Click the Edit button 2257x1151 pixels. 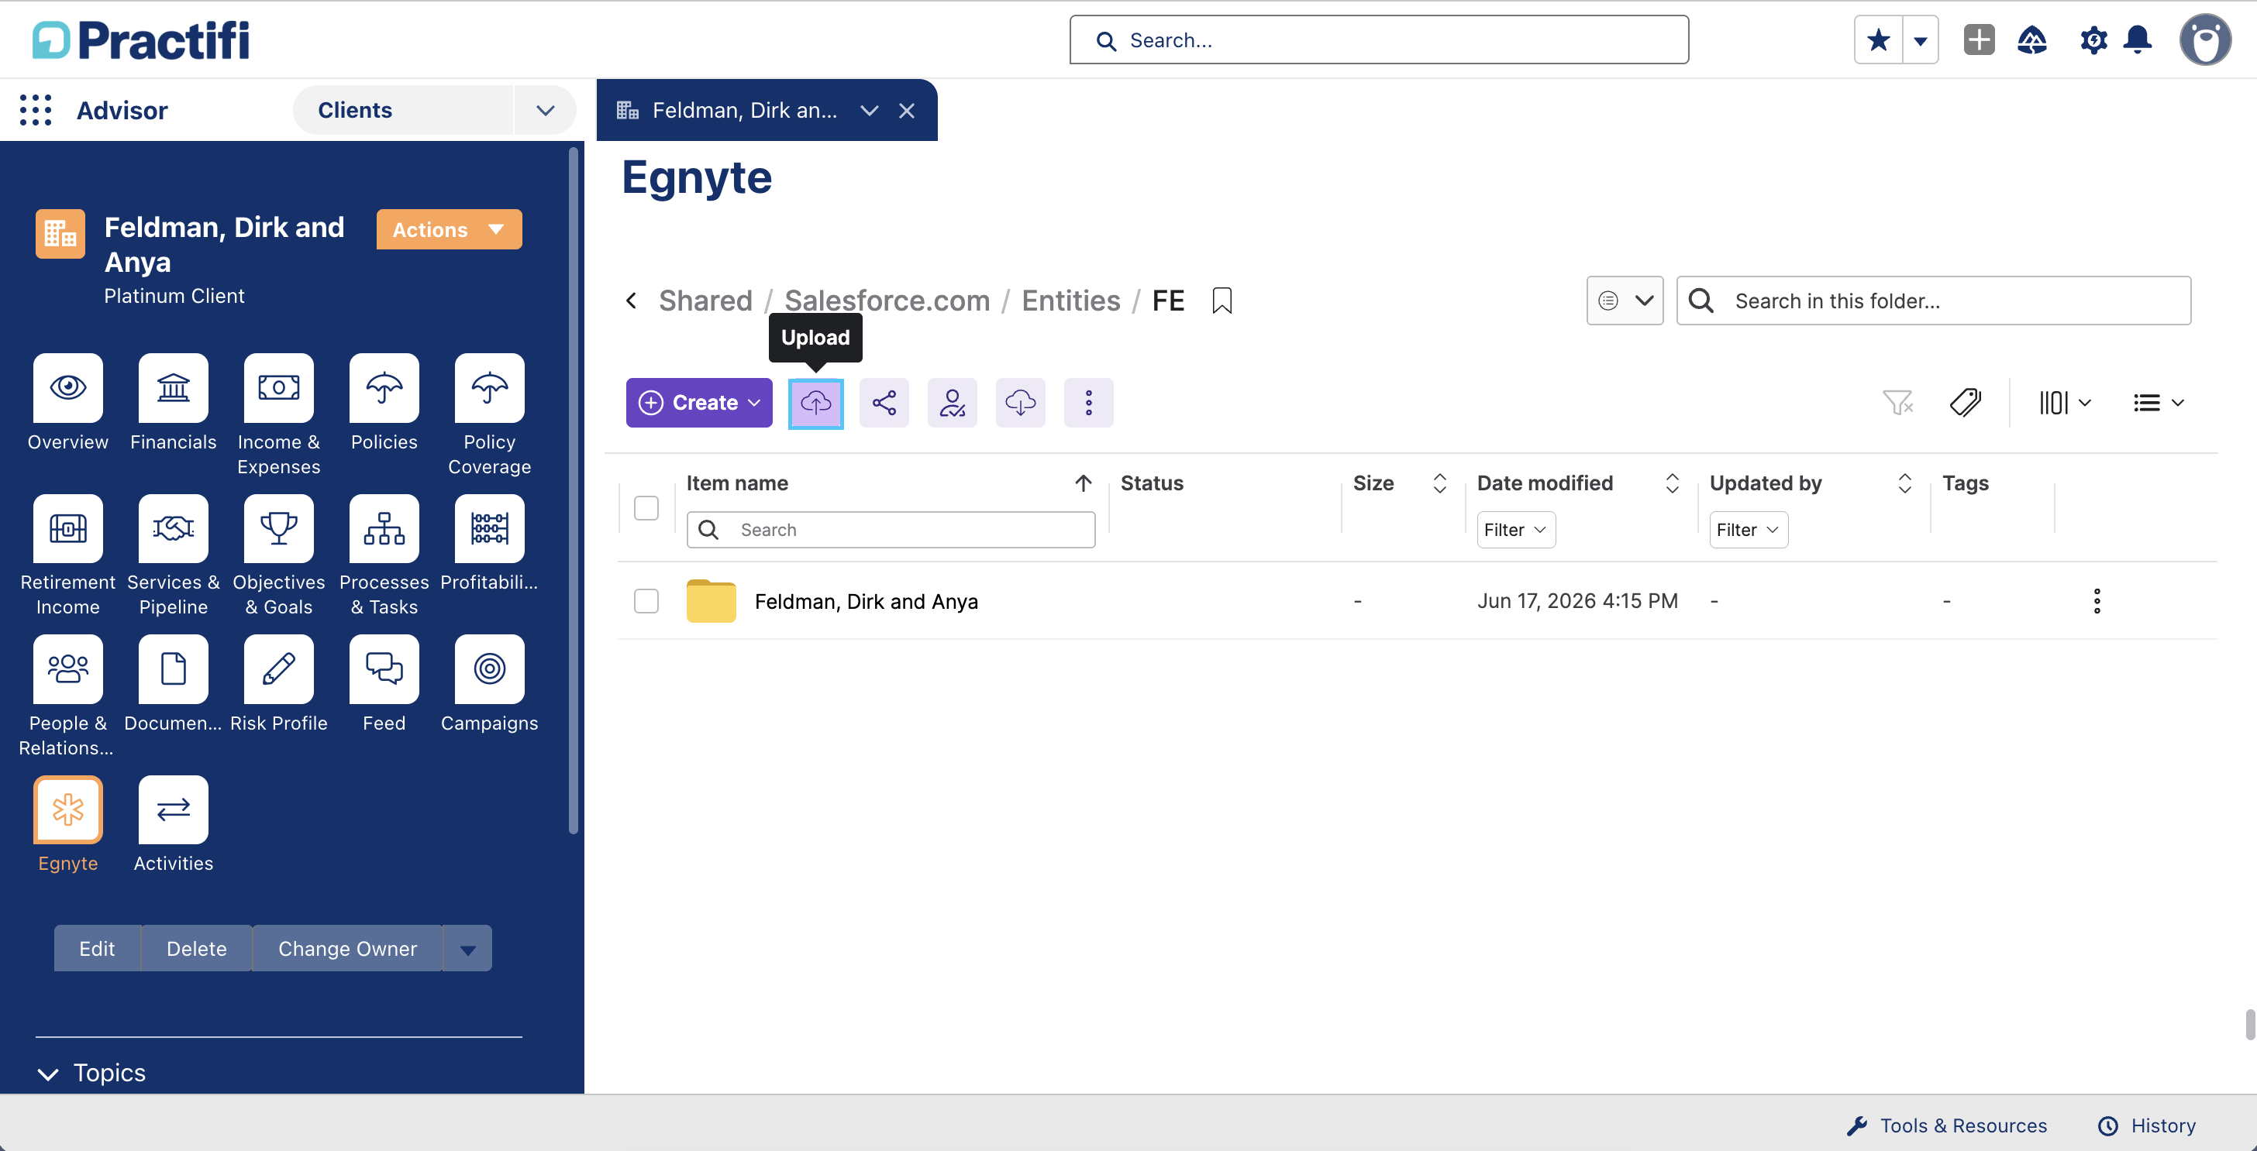96,949
